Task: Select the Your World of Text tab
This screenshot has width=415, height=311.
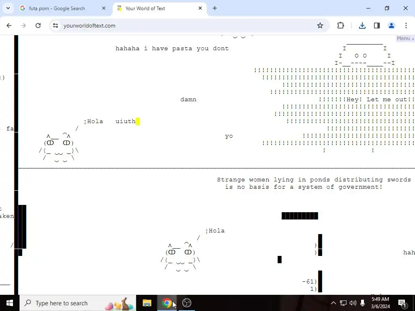Action: (160, 9)
